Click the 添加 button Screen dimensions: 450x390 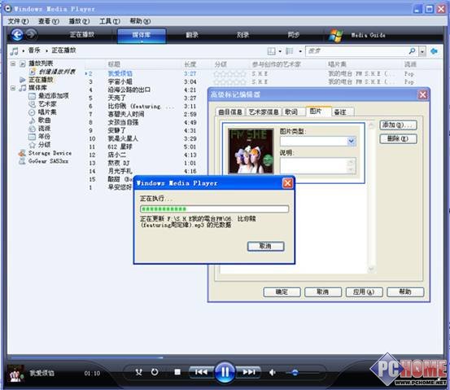pyautogui.click(x=398, y=125)
